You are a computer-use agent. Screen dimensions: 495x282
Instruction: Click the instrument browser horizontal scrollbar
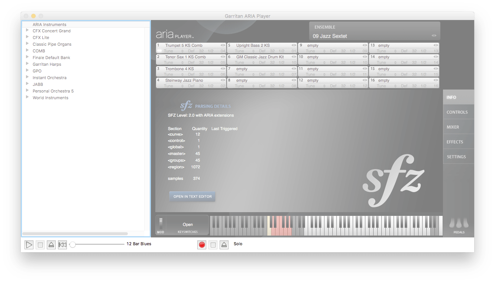click(75, 234)
